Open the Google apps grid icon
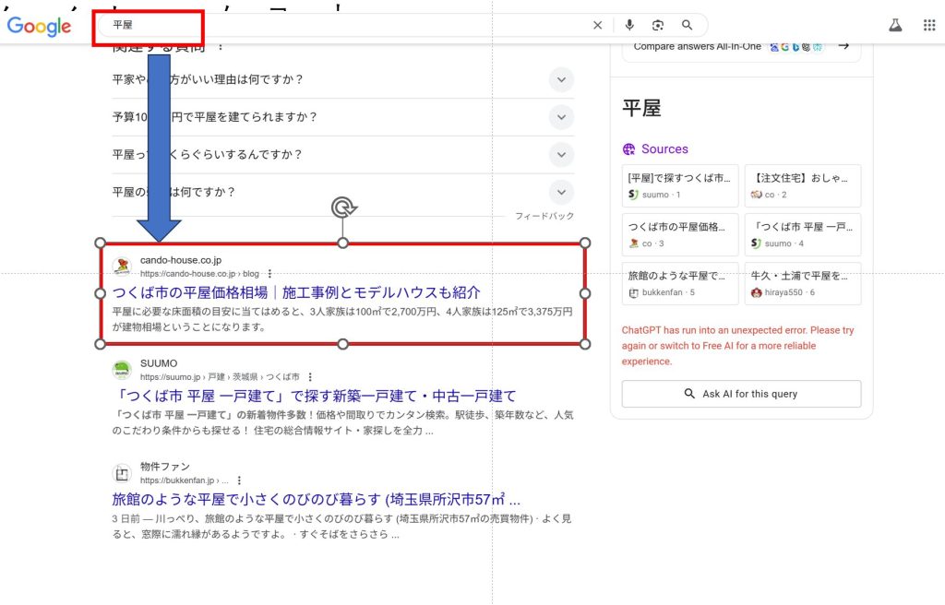 point(929,25)
